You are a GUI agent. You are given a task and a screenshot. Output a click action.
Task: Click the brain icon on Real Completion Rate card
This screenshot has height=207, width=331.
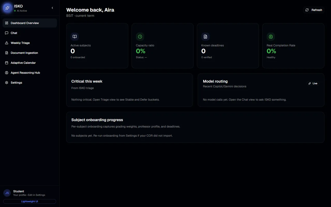click(271, 36)
